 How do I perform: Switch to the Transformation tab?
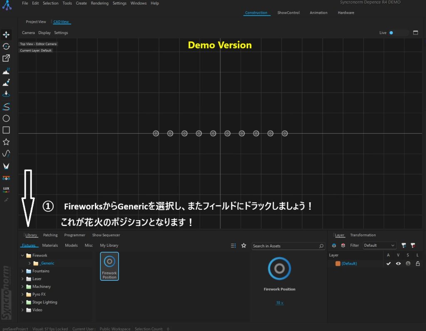click(x=363, y=235)
